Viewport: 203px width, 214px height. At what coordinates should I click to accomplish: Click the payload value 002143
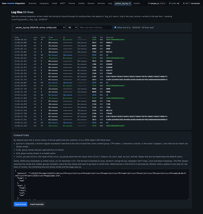[109, 110]
